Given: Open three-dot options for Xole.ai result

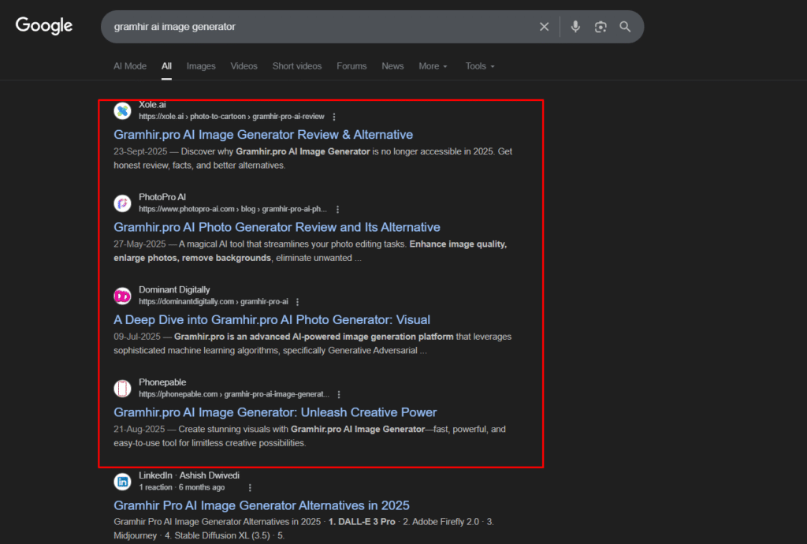Looking at the screenshot, I should tap(334, 117).
